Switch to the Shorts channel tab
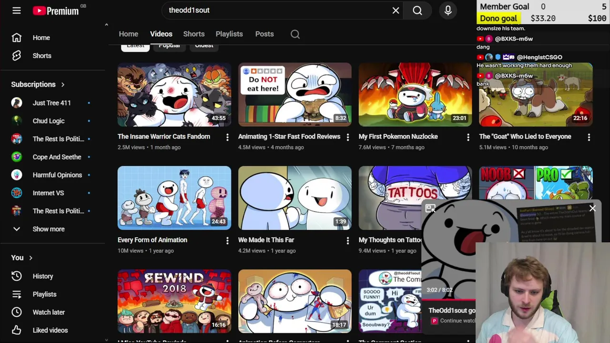This screenshot has width=610, height=343. tap(193, 34)
